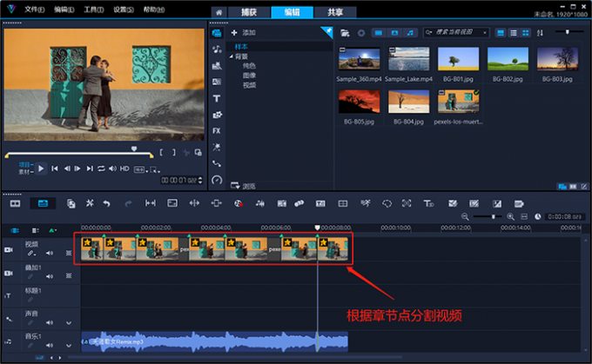This screenshot has width=592, height=364.
Task: Open the Title library T icon
Action: click(217, 98)
